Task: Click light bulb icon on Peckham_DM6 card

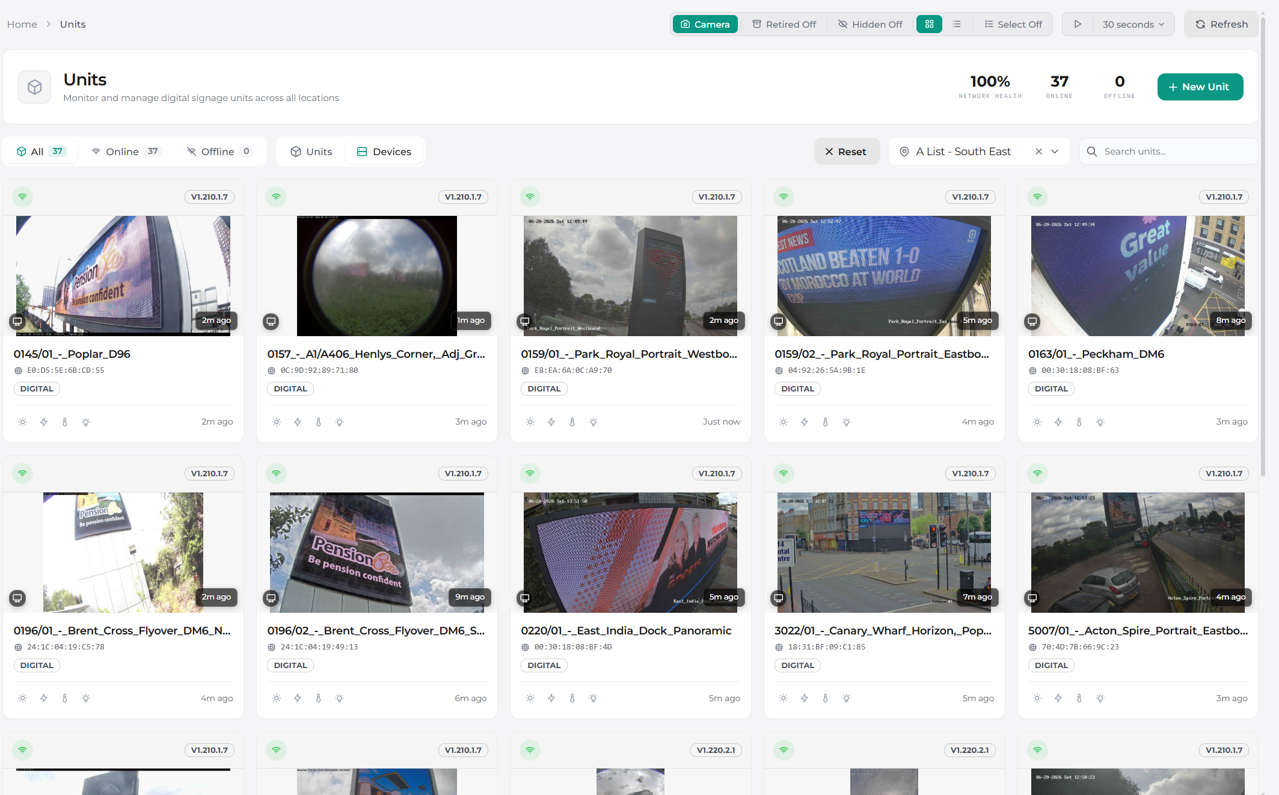Action: point(1100,422)
